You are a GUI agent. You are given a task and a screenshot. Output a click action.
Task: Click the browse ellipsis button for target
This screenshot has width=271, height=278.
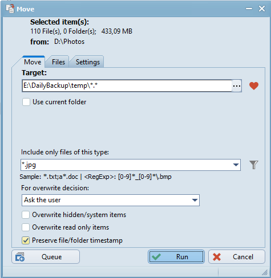[x=237, y=86]
